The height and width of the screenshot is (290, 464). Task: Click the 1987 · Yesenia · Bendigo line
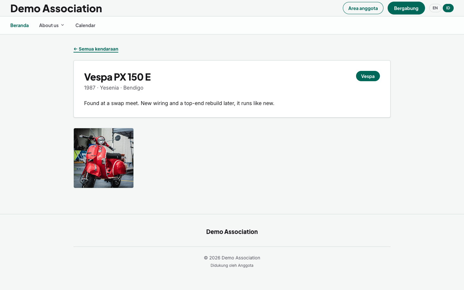(114, 88)
